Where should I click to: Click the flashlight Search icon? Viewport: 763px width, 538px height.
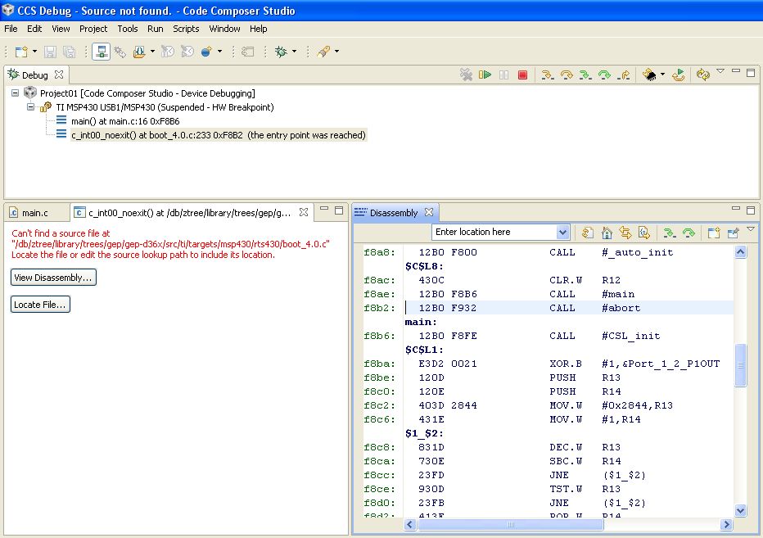click(x=323, y=52)
